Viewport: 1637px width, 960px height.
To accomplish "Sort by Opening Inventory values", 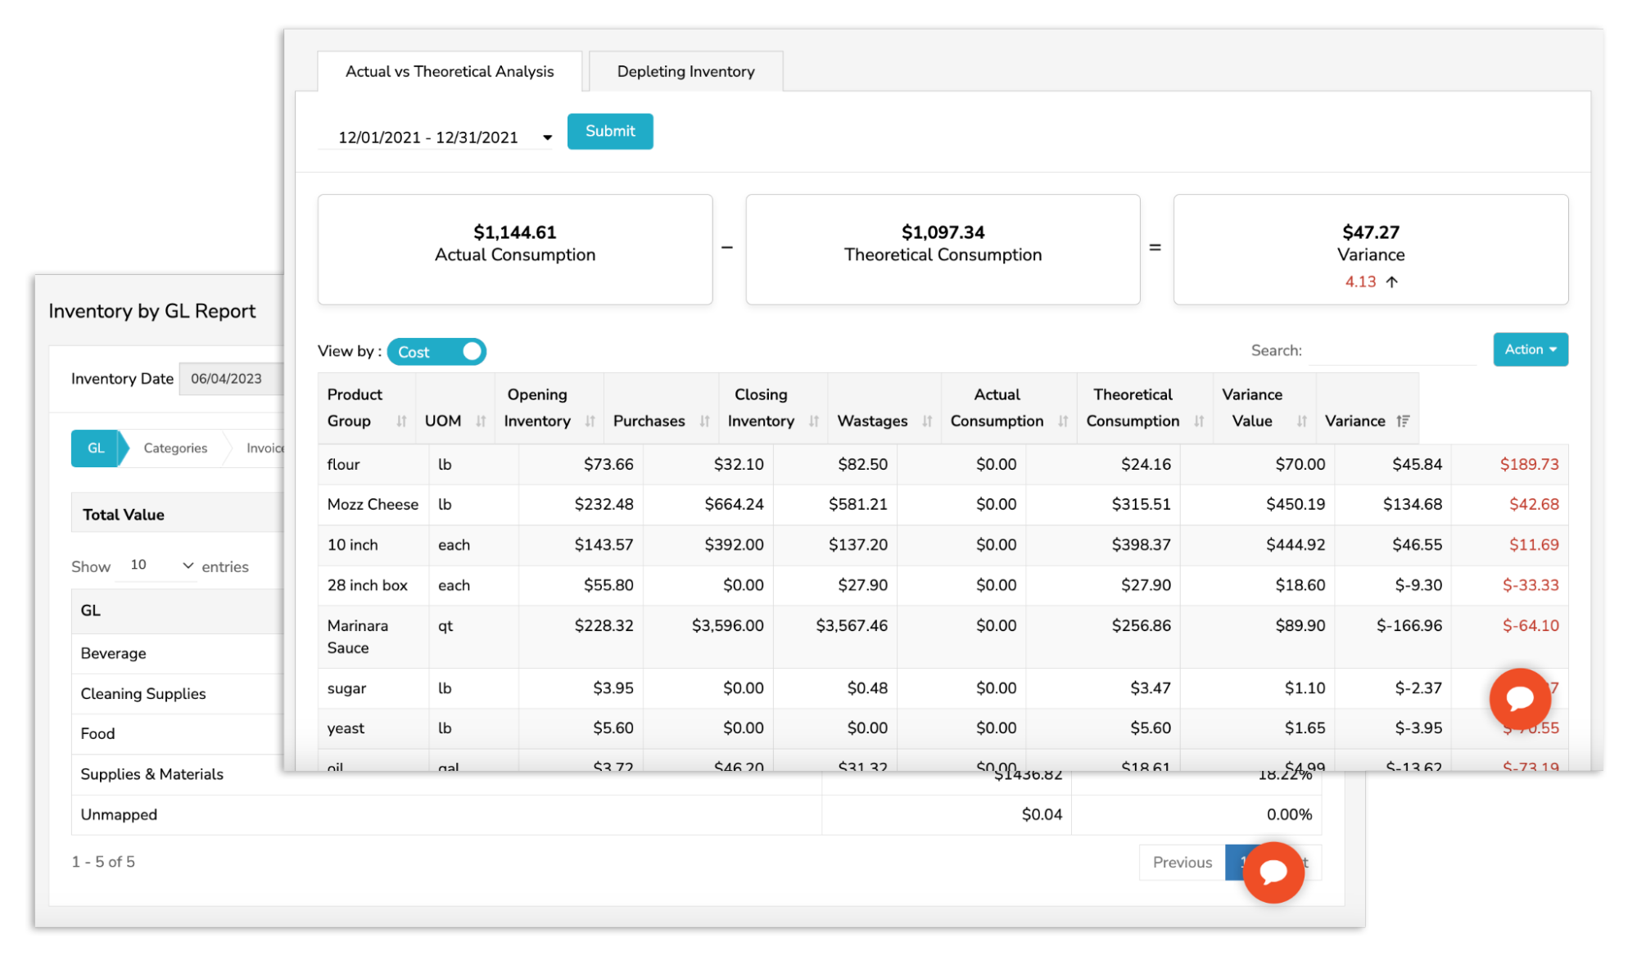I will click(x=590, y=421).
